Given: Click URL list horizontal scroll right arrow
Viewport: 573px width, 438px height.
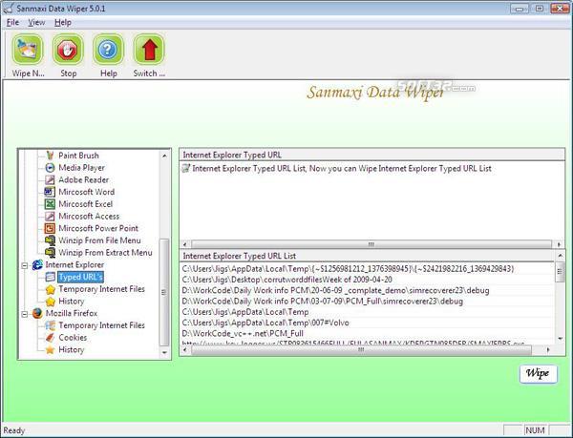Looking at the screenshot, I should [x=548, y=349].
